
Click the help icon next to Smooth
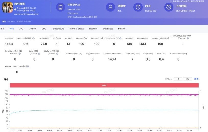34,38
